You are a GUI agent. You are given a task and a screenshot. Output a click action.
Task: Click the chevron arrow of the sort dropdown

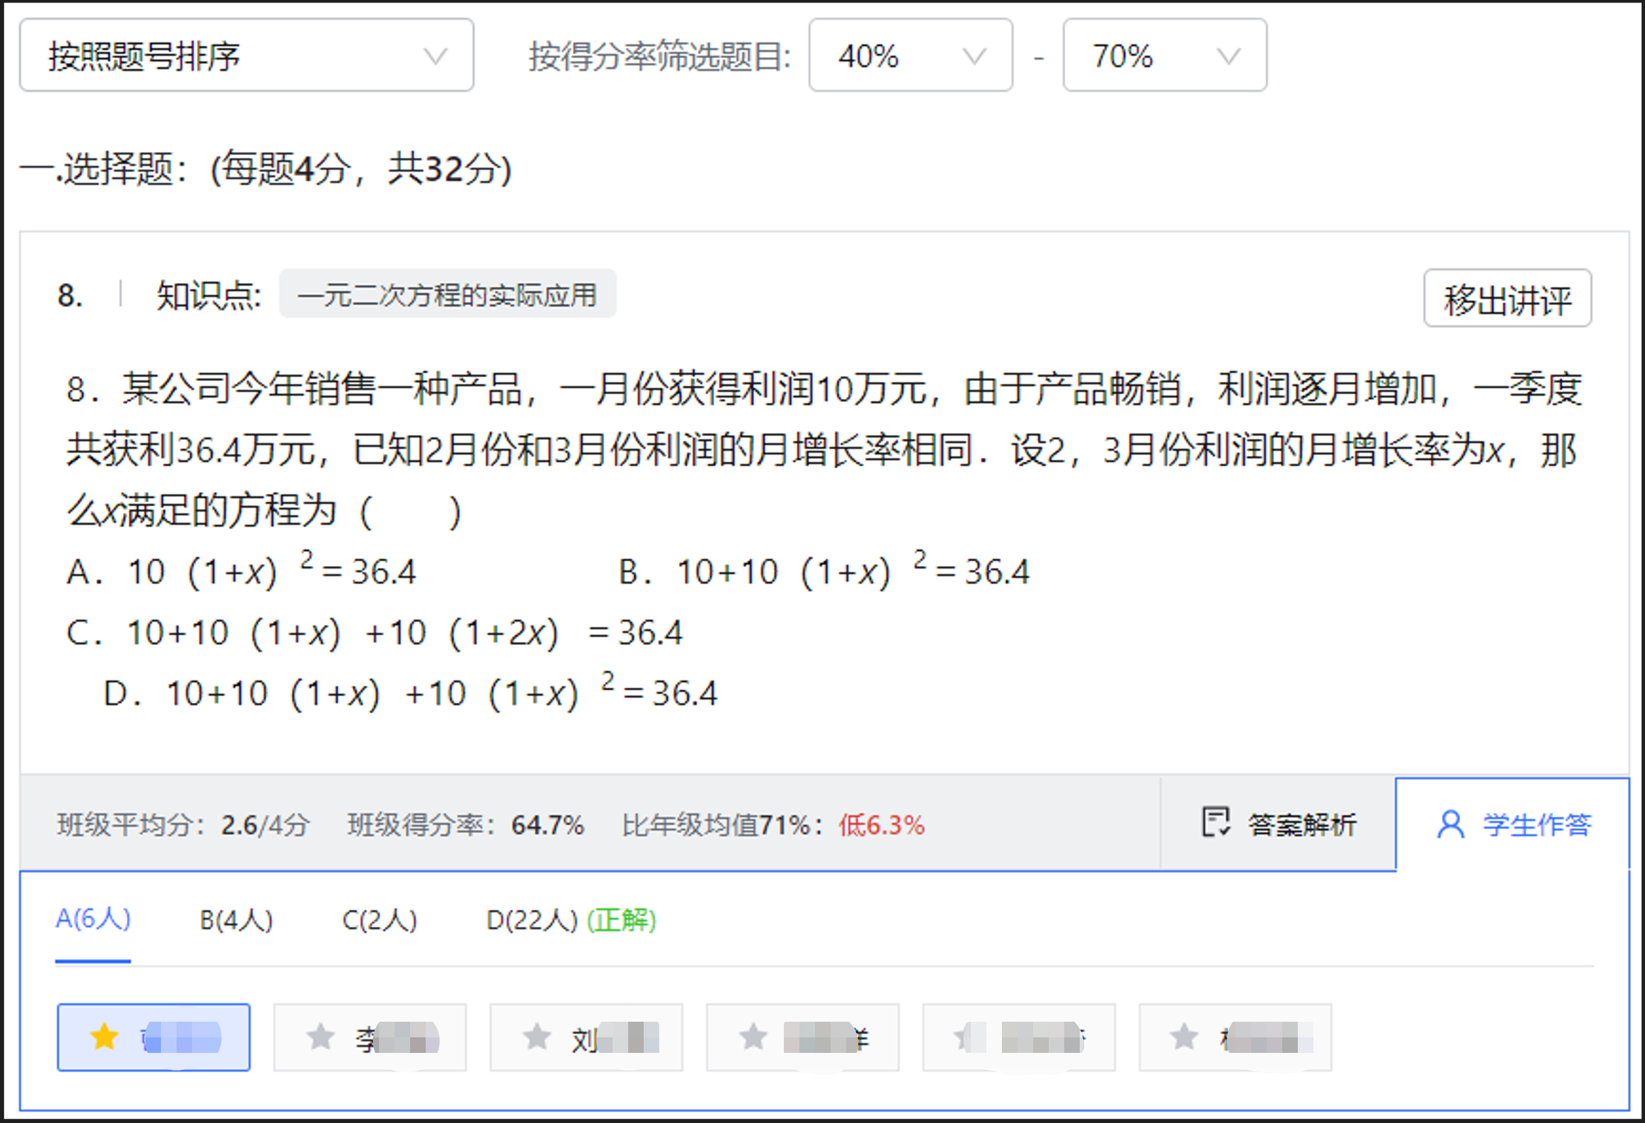point(435,56)
